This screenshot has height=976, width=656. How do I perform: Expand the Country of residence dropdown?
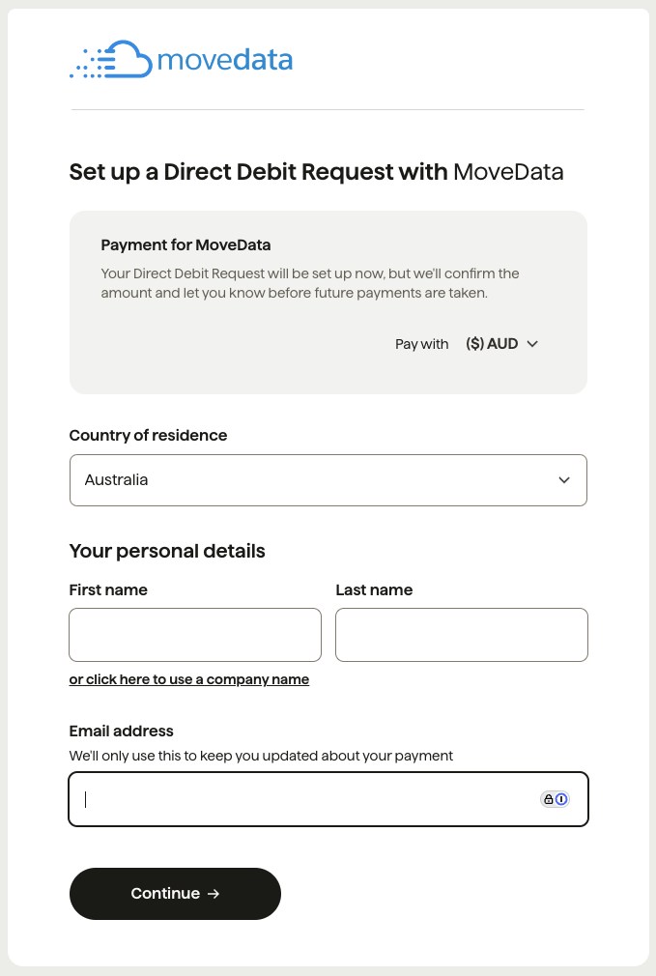(x=328, y=480)
